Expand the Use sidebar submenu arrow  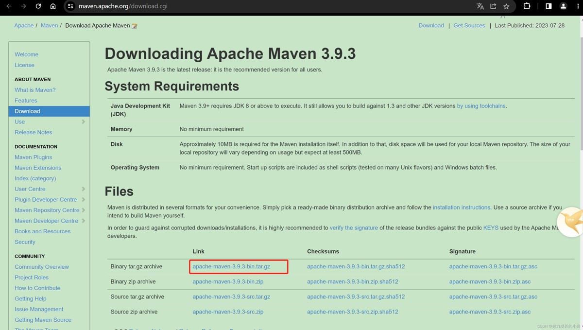(x=84, y=122)
